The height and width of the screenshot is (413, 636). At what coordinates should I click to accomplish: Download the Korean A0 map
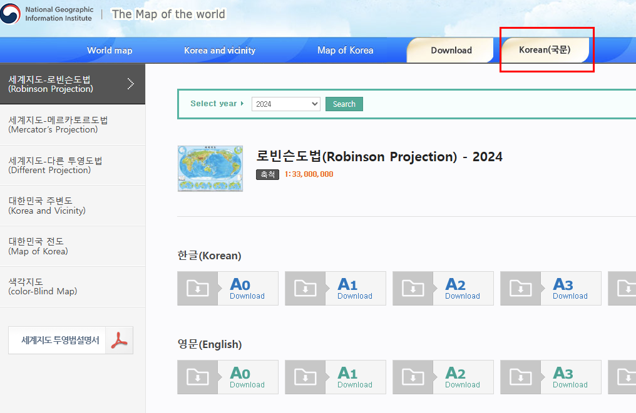pos(247,288)
